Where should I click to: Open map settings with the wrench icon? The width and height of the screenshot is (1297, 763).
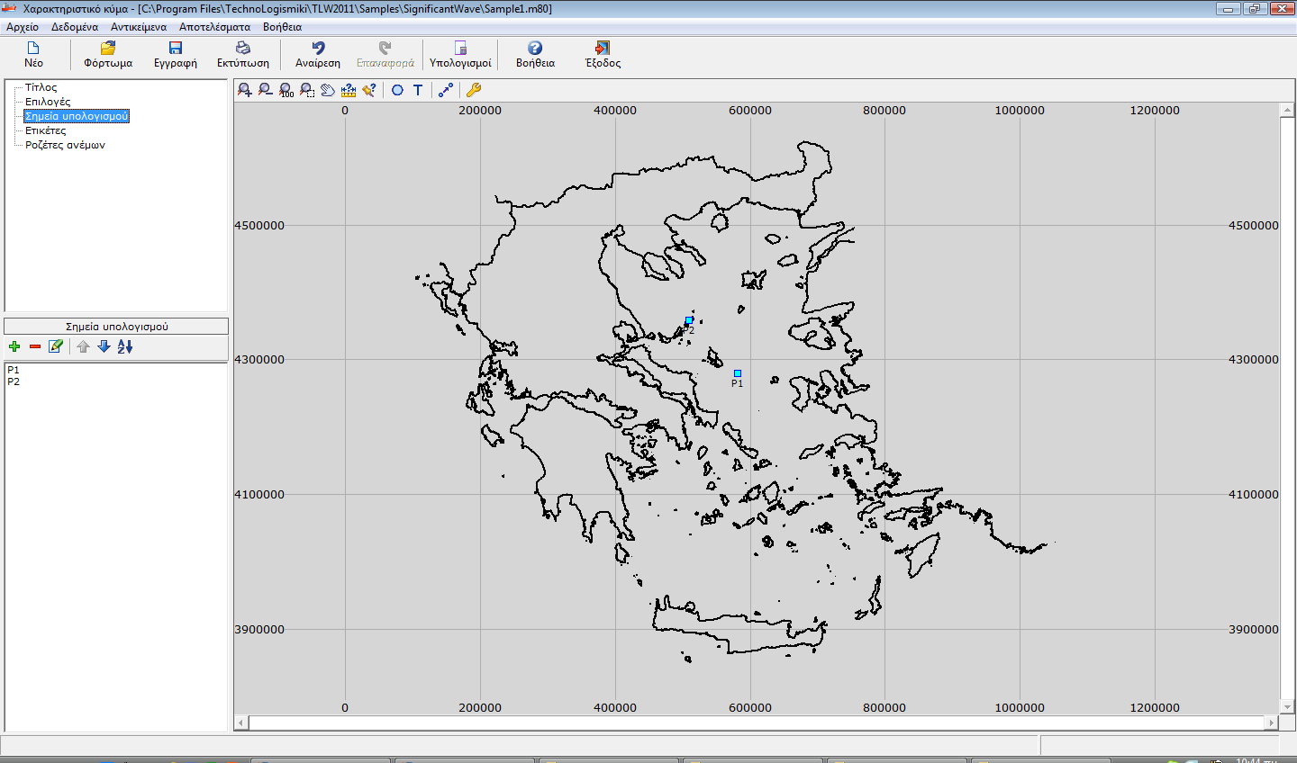(x=474, y=90)
